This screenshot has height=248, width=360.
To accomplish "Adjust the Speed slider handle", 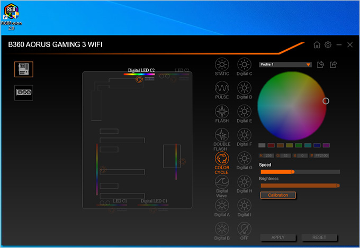I will tap(292, 172).
